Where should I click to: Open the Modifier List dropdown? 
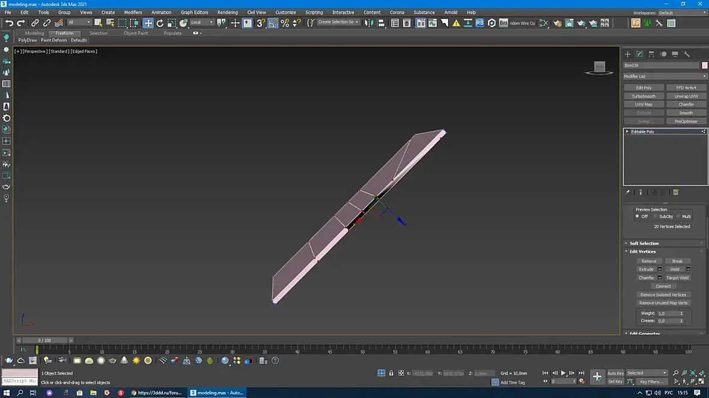pyautogui.click(x=665, y=76)
